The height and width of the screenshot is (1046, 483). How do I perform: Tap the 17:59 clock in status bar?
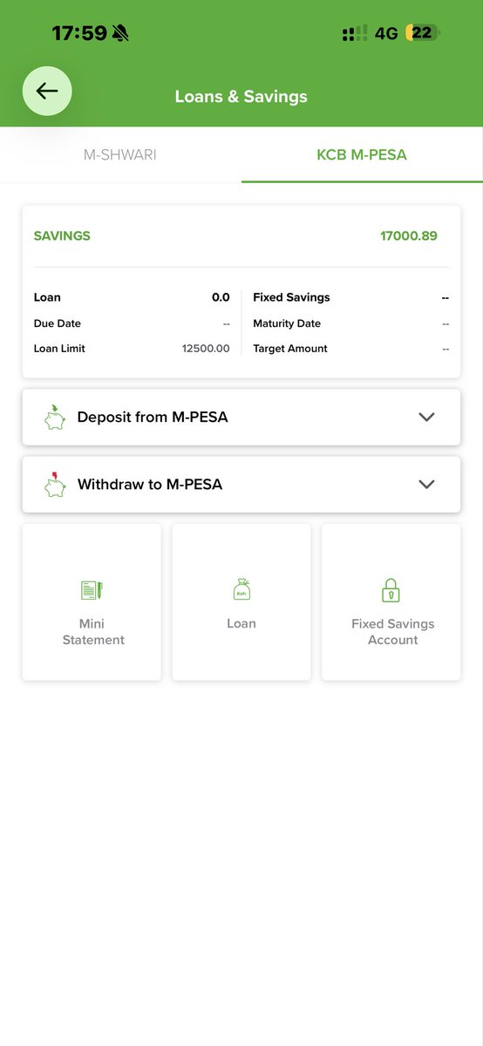tap(79, 33)
